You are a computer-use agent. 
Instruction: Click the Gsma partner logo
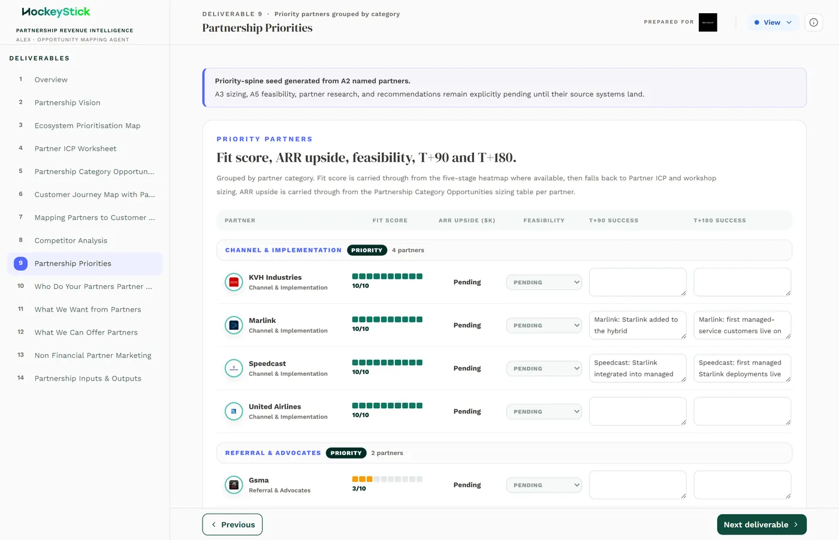pos(234,485)
